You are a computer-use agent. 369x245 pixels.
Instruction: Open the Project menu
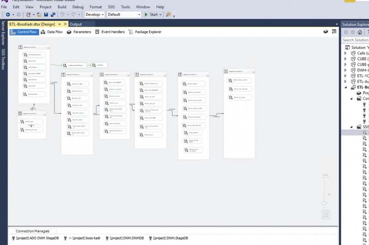pyautogui.click(x=45, y=7)
